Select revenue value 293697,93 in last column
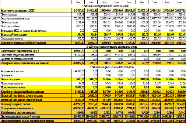Screen dimensions: 186x123 click(x=178, y=10)
